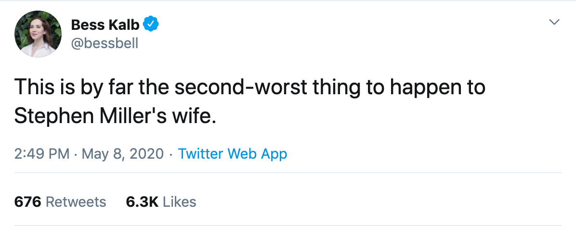Select the 6.3K like count number
This screenshot has height=226, width=576.
coord(142,201)
